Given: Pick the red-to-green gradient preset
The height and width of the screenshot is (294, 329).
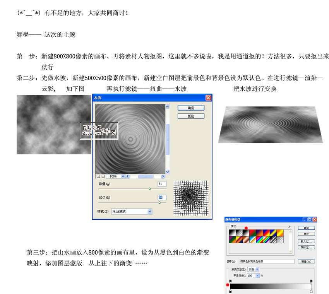Looking at the screenshot, I should point(253,233).
